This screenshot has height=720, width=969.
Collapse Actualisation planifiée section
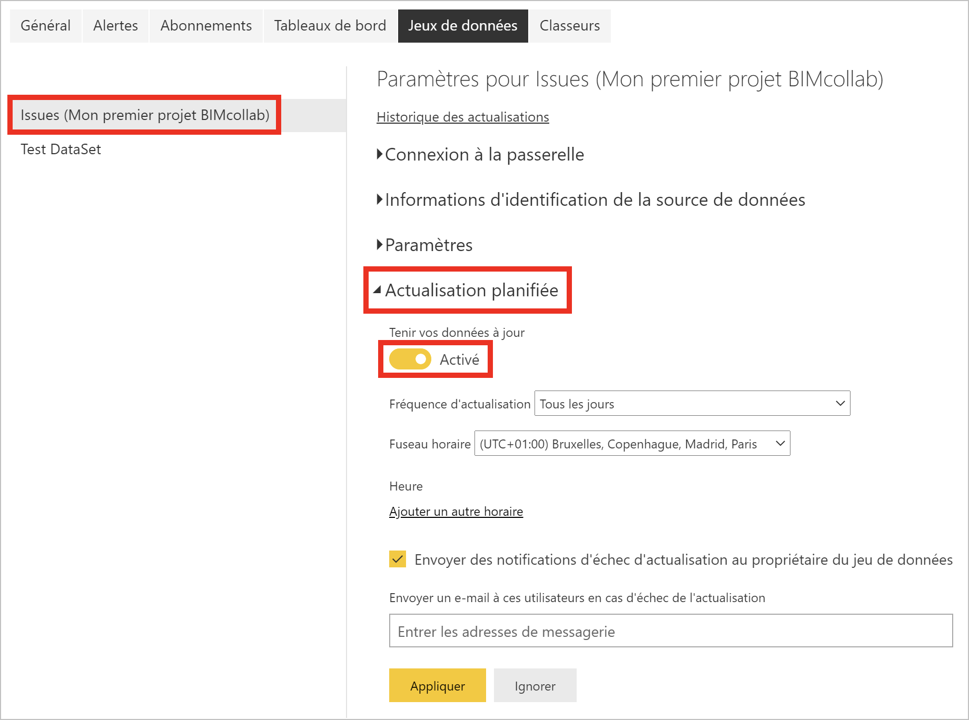tap(466, 291)
